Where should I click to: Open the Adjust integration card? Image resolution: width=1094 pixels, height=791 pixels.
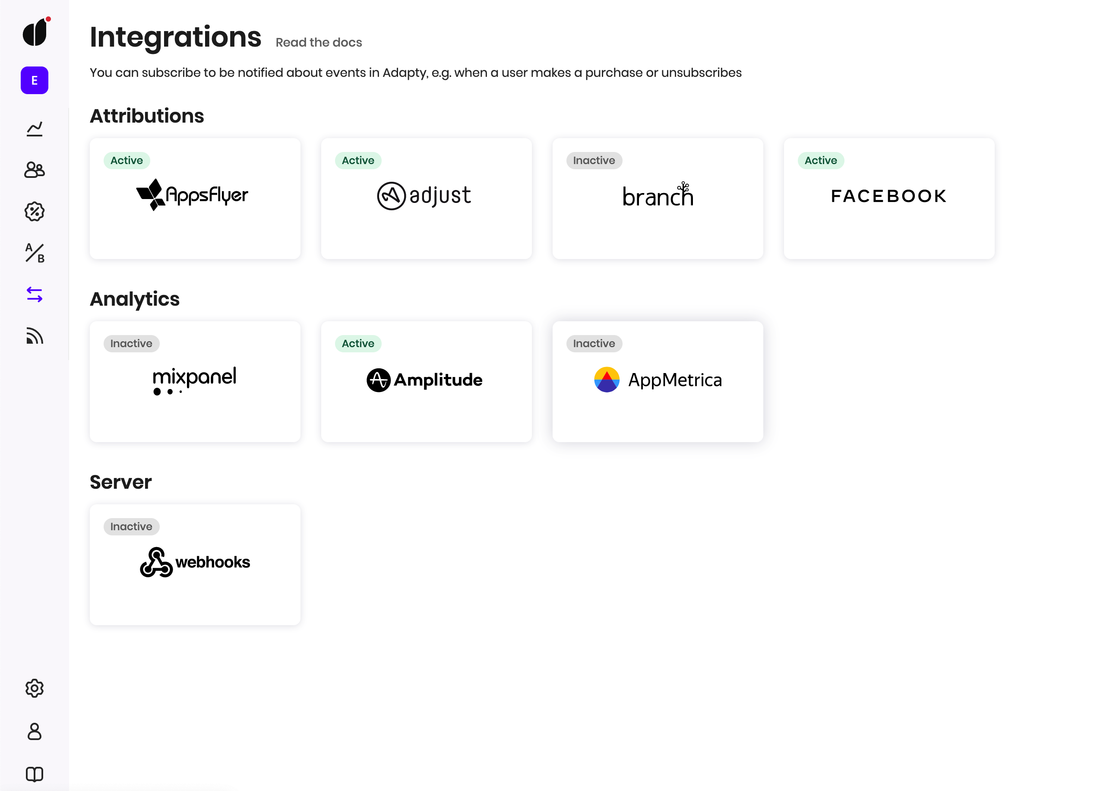pos(427,198)
